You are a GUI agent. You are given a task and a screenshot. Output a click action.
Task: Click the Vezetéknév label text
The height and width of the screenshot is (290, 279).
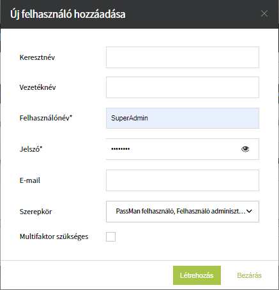[38, 87]
